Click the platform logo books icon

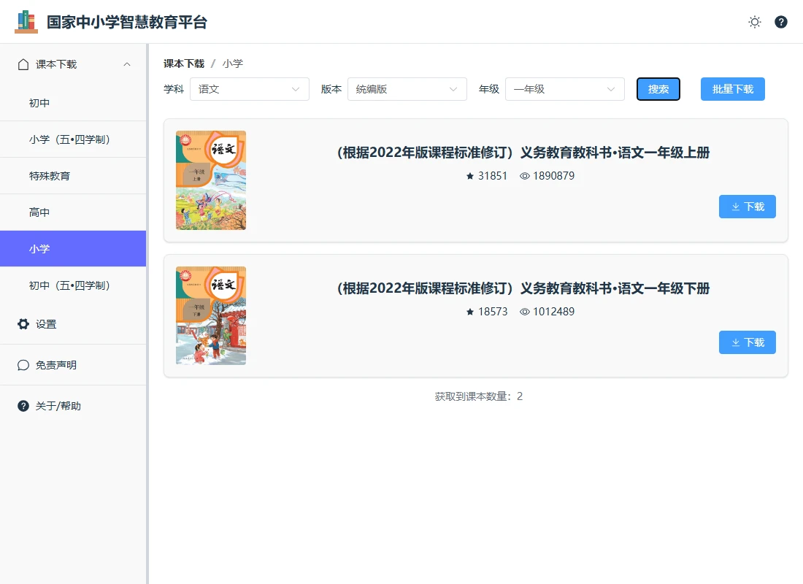pyautogui.click(x=26, y=22)
